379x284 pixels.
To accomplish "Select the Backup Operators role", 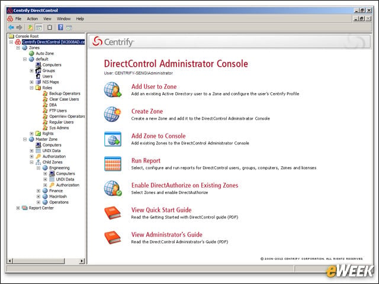I will tap(65, 93).
